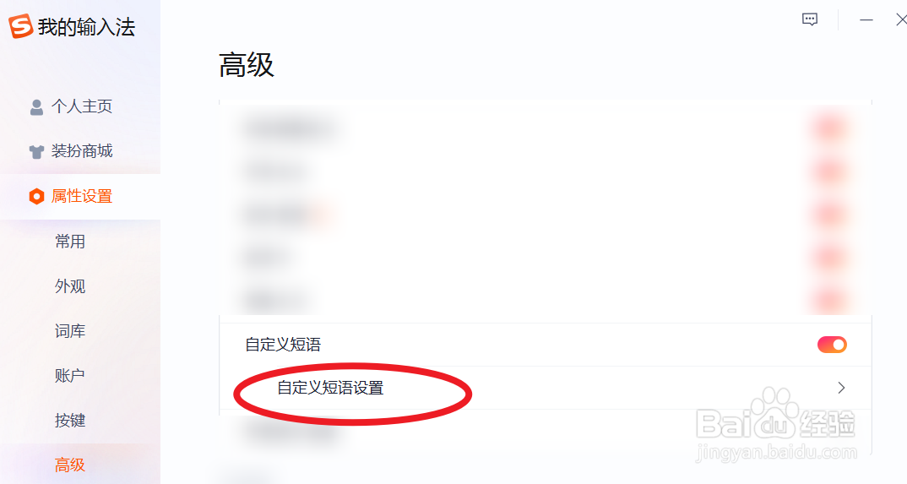Toggle the first blurred switch at top
The image size is (907, 484).
(830, 128)
